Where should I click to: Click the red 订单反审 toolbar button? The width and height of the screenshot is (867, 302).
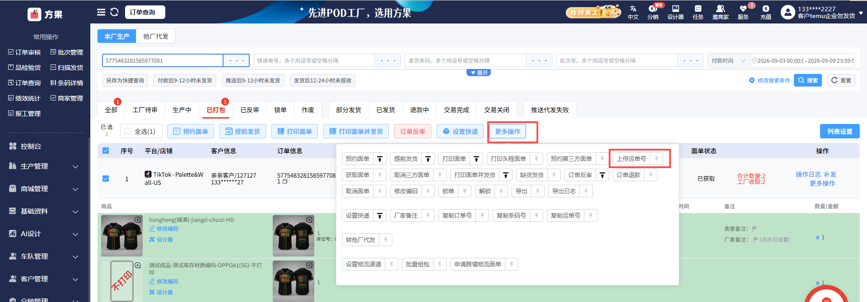[x=413, y=132]
